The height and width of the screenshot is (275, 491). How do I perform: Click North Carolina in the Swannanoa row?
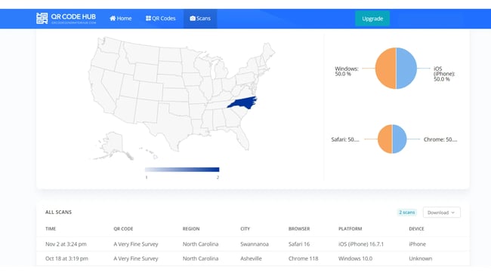(200, 244)
